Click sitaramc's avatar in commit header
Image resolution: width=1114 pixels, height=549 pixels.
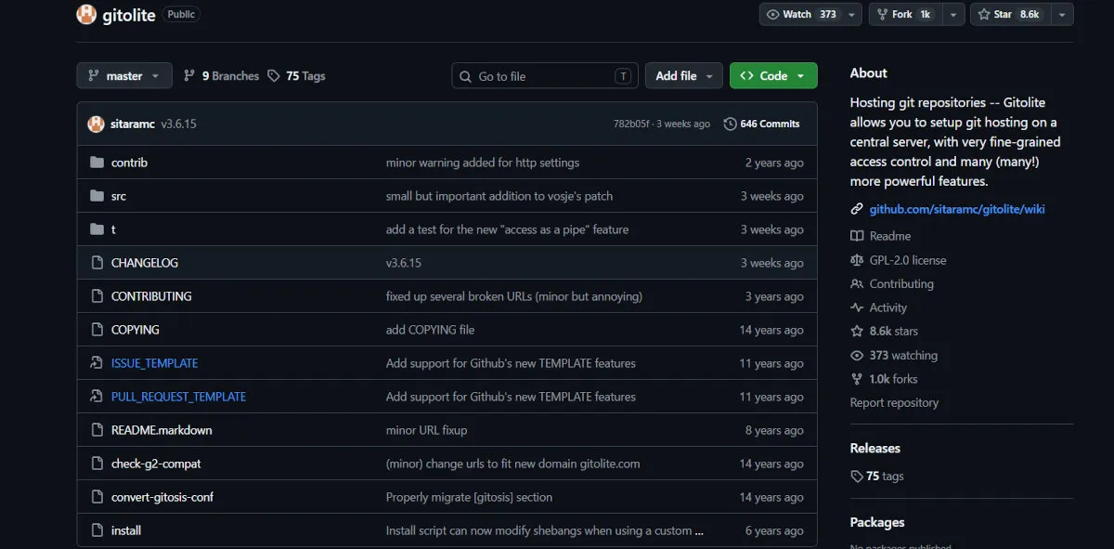[96, 124]
